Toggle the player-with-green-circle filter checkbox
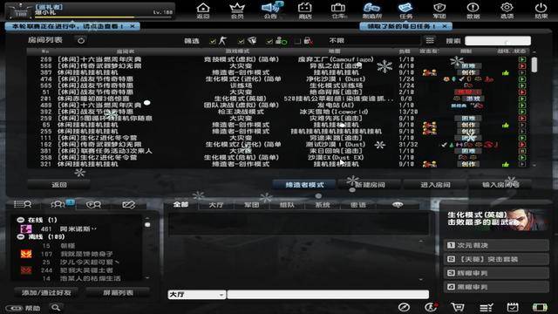Viewport: 558px width, 314px height. point(269,41)
